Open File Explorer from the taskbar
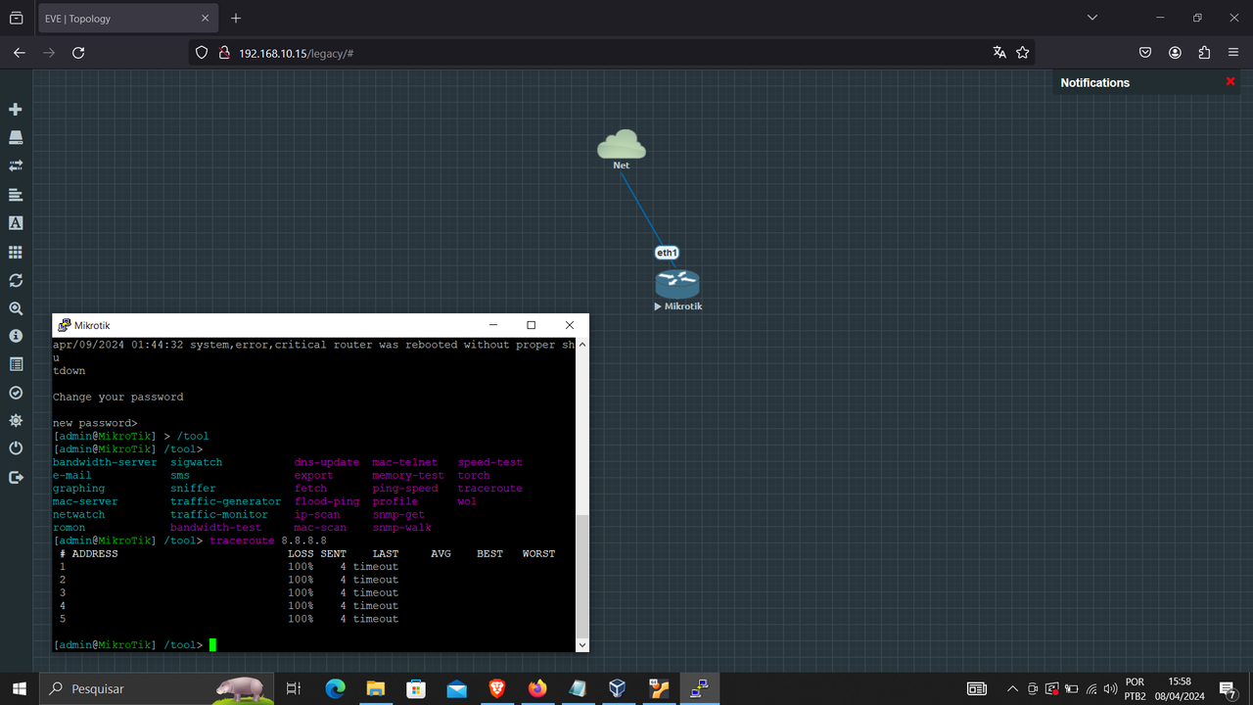The image size is (1253, 705). (376, 688)
